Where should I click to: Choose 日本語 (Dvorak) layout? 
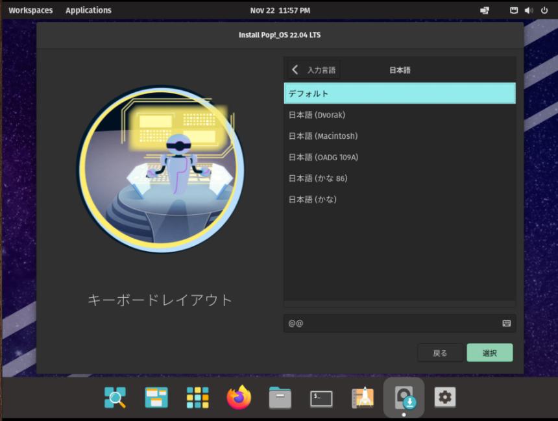pos(399,115)
